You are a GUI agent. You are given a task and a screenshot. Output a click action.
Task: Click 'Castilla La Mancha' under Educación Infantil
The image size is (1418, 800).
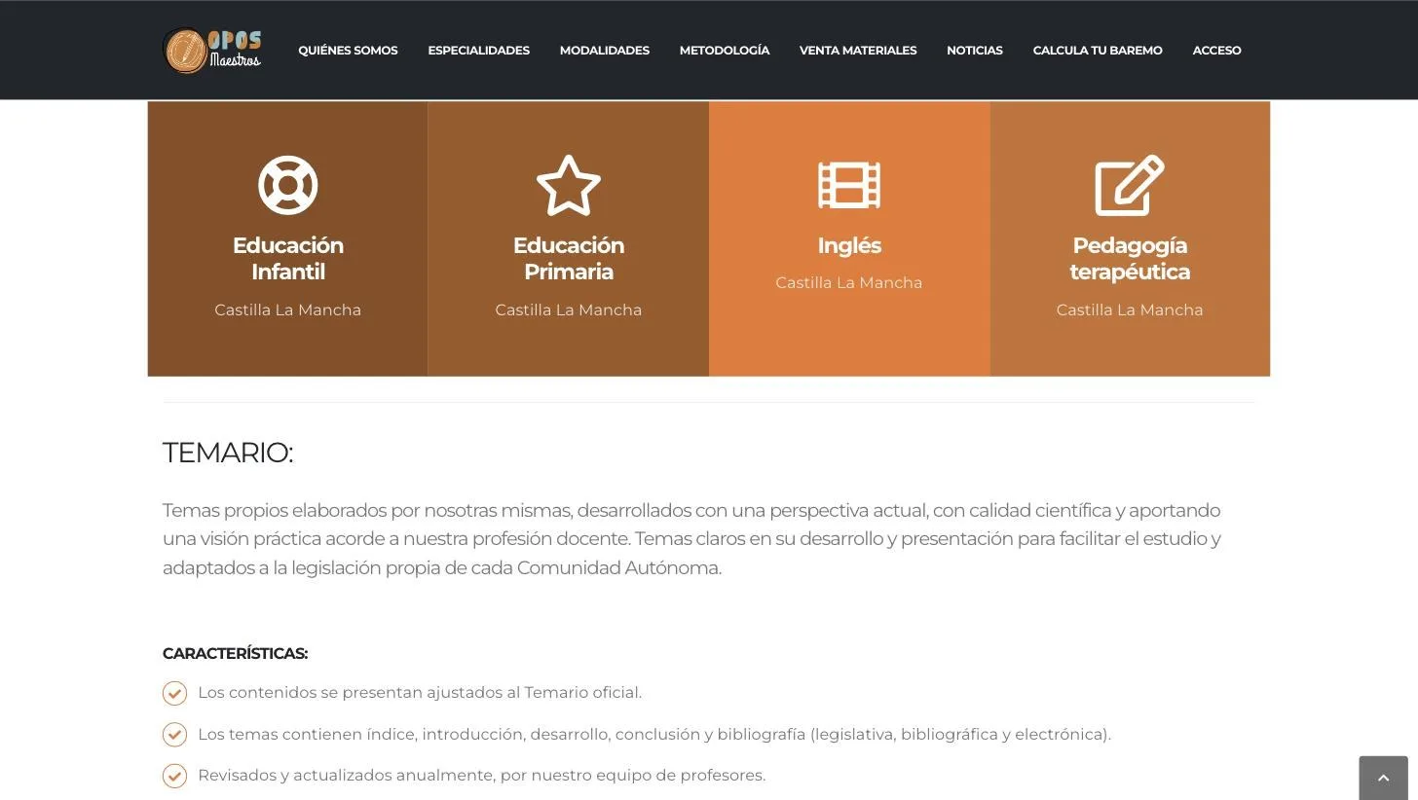point(287,309)
